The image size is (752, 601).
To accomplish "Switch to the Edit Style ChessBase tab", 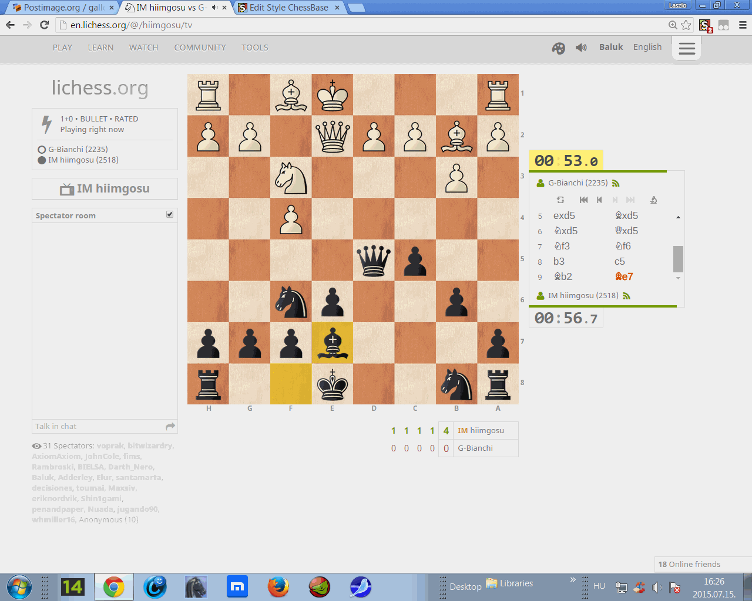I will [288, 8].
